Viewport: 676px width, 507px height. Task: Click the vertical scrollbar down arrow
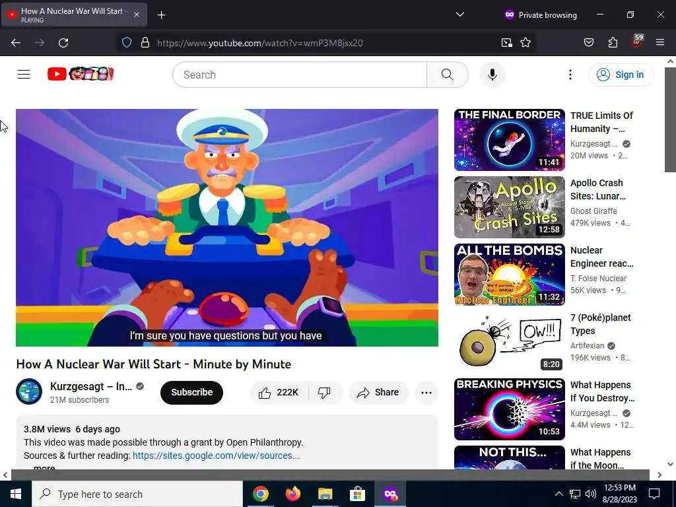tap(670, 464)
